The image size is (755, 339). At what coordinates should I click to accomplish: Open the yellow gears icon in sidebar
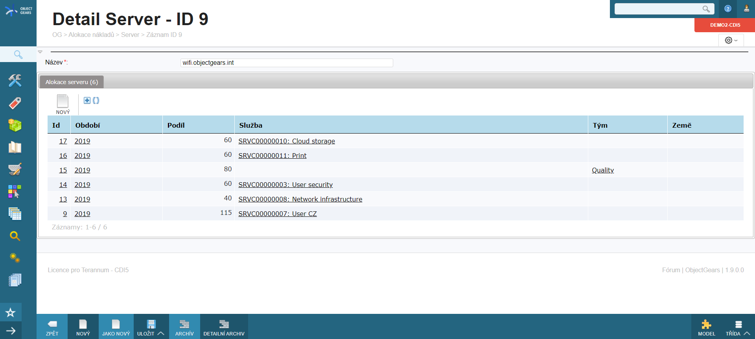[x=15, y=258]
